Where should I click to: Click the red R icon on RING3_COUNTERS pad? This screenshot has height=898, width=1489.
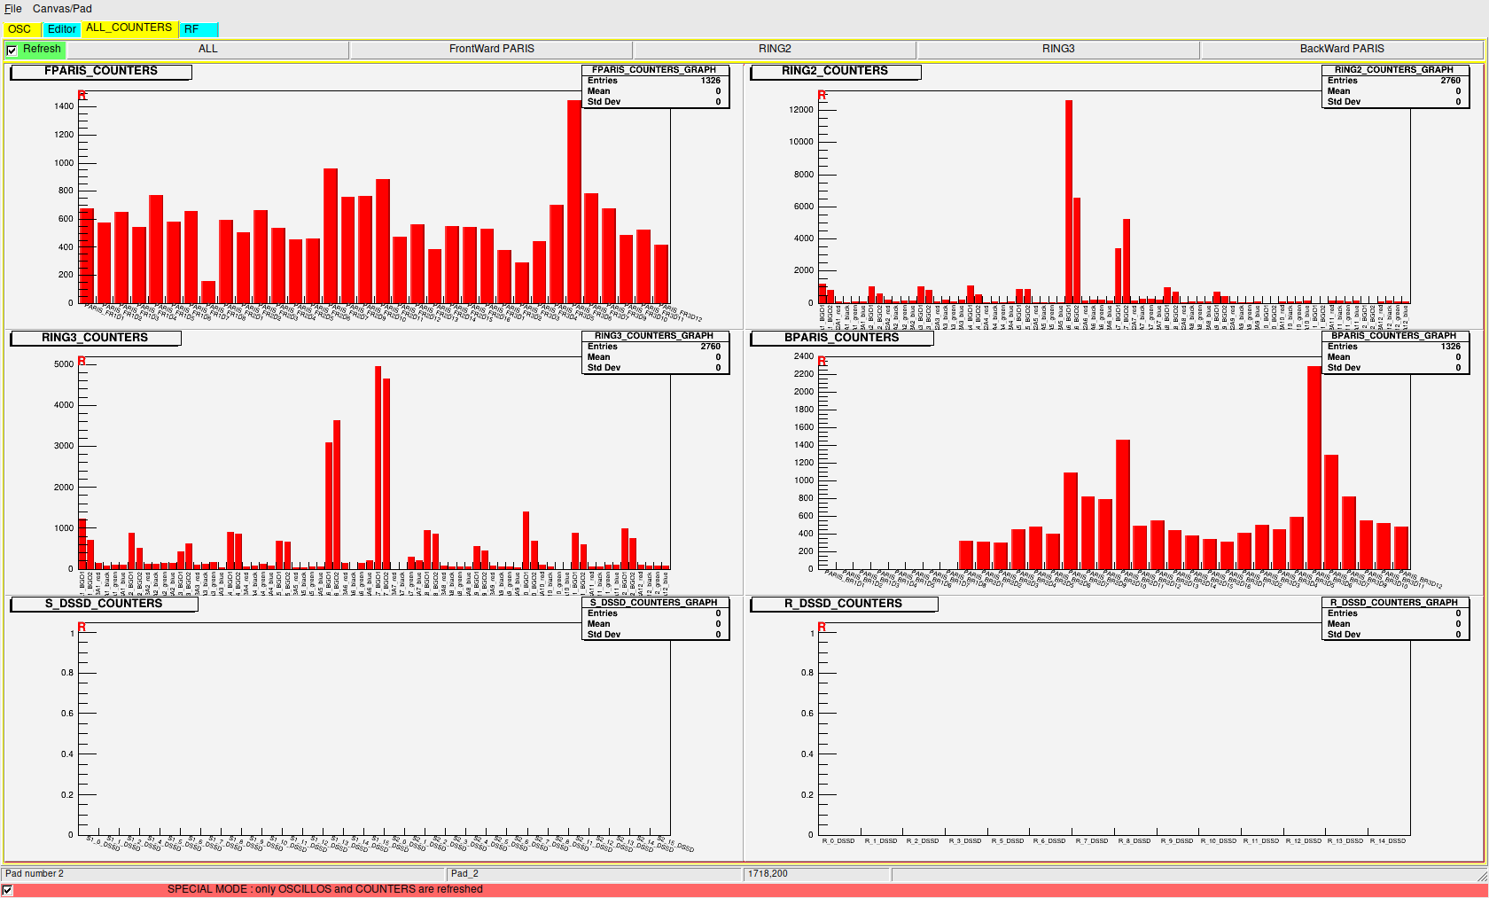pos(82,362)
